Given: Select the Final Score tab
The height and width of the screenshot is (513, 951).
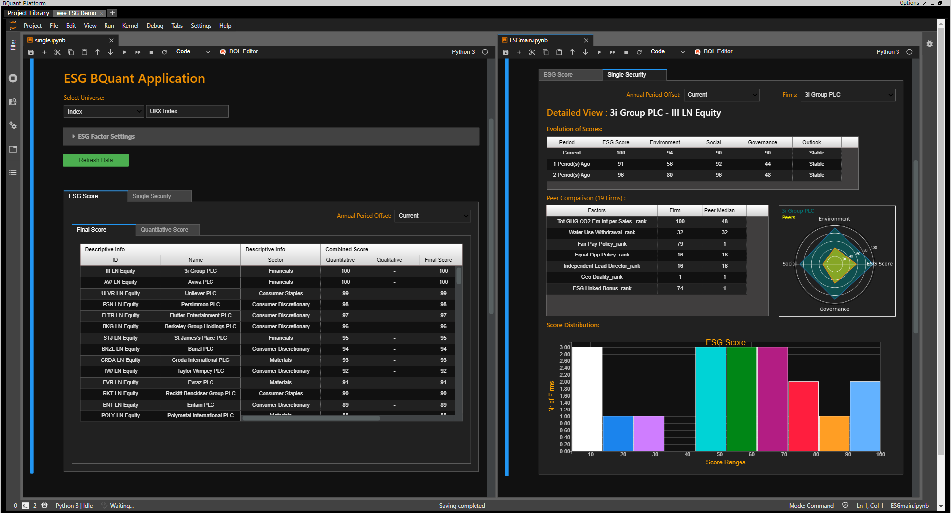Looking at the screenshot, I should (x=104, y=230).
